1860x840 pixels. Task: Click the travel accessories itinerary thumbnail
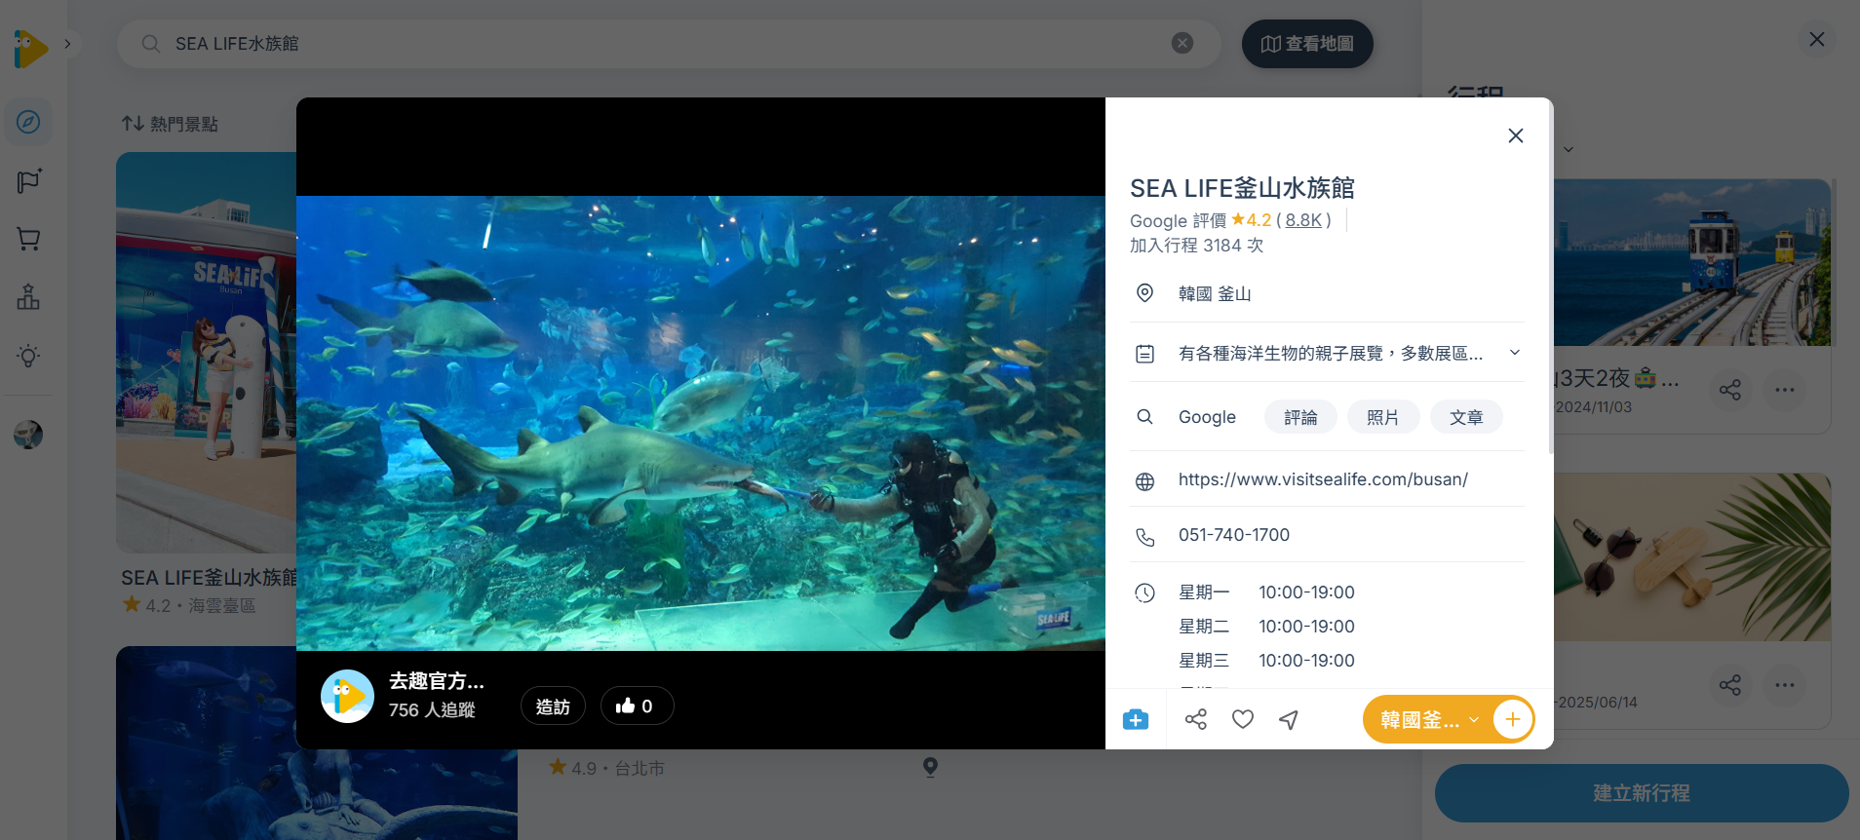pyautogui.click(x=1692, y=557)
